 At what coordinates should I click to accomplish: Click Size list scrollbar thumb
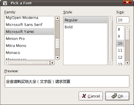[x=127, y=35]
